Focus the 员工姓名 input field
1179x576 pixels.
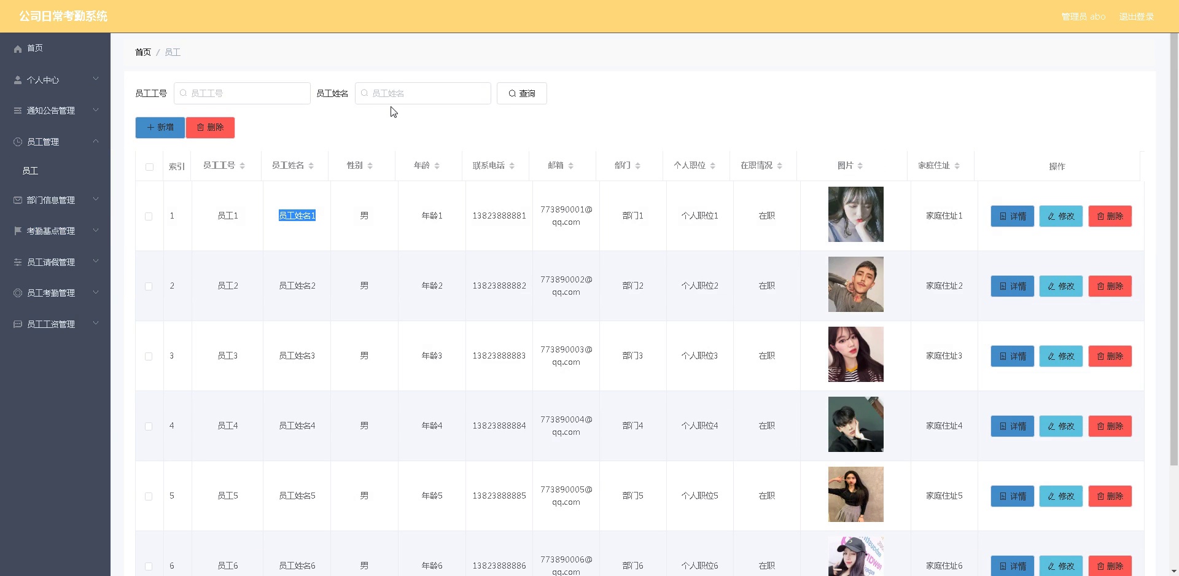(x=423, y=93)
